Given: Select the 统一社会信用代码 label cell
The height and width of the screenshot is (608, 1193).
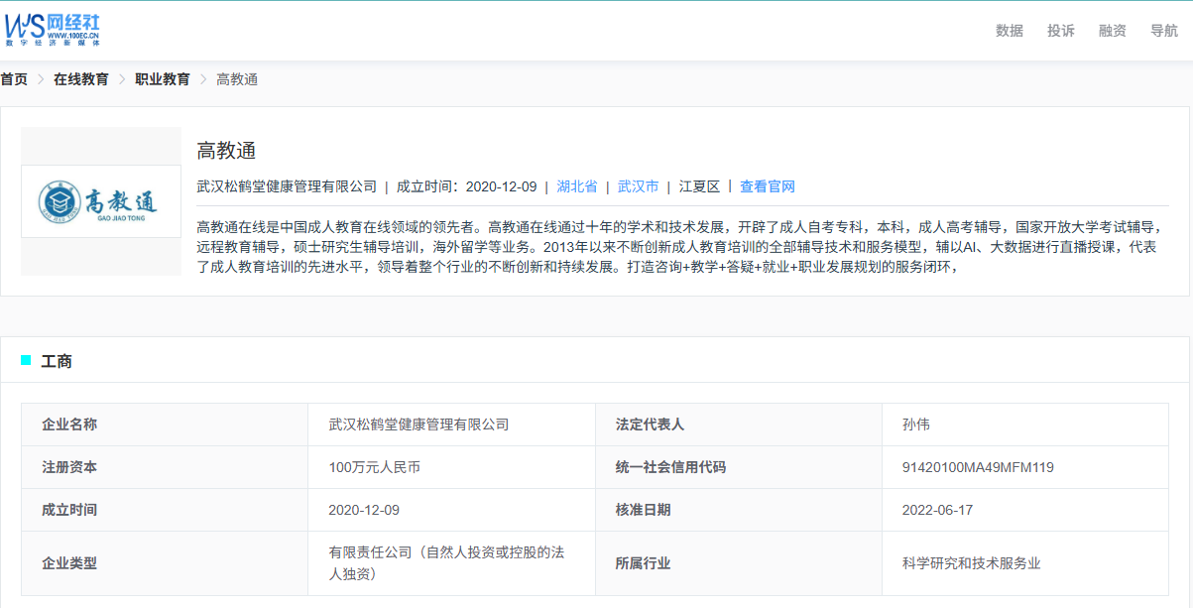Looking at the screenshot, I should [x=739, y=467].
